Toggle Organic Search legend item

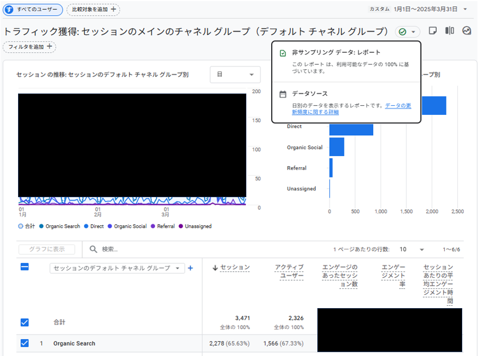coord(60,226)
